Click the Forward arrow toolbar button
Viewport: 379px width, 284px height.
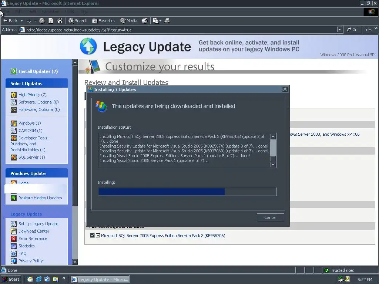point(29,21)
